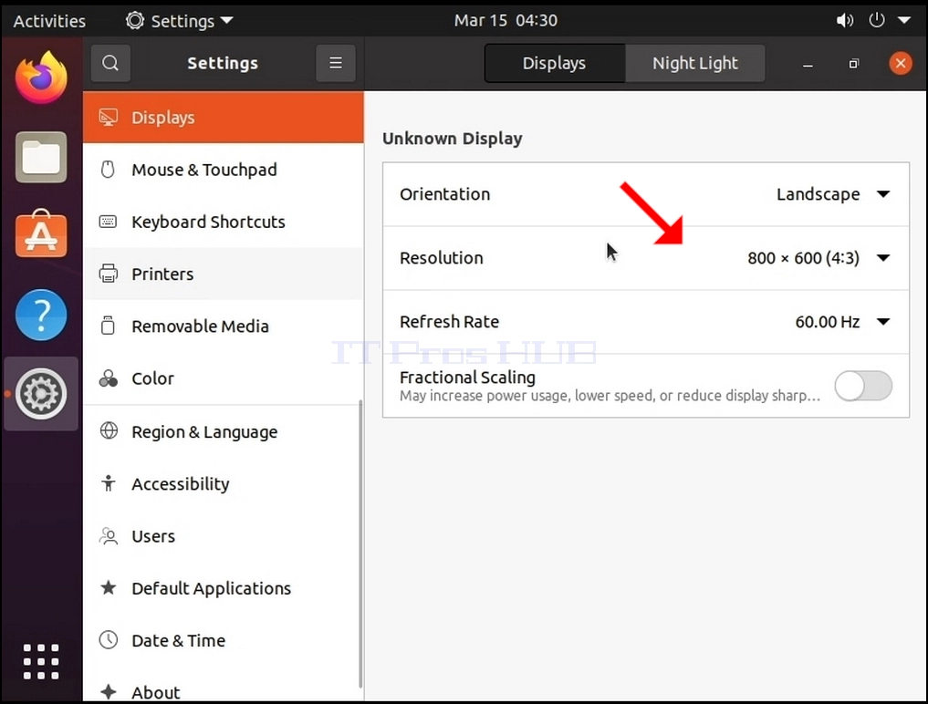Enable the Fractional Scaling switch
Viewport: 928px width, 704px height.
pyautogui.click(x=863, y=386)
